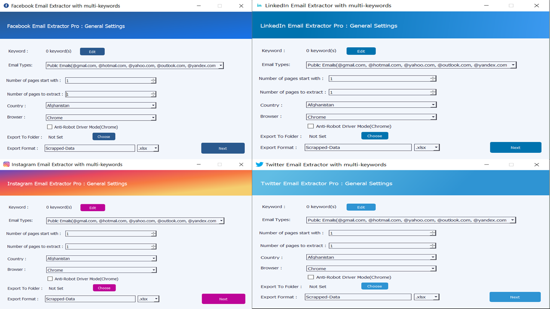Click pages to extract stepper in LinkedIn window
The image size is (550, 309).
click(433, 92)
